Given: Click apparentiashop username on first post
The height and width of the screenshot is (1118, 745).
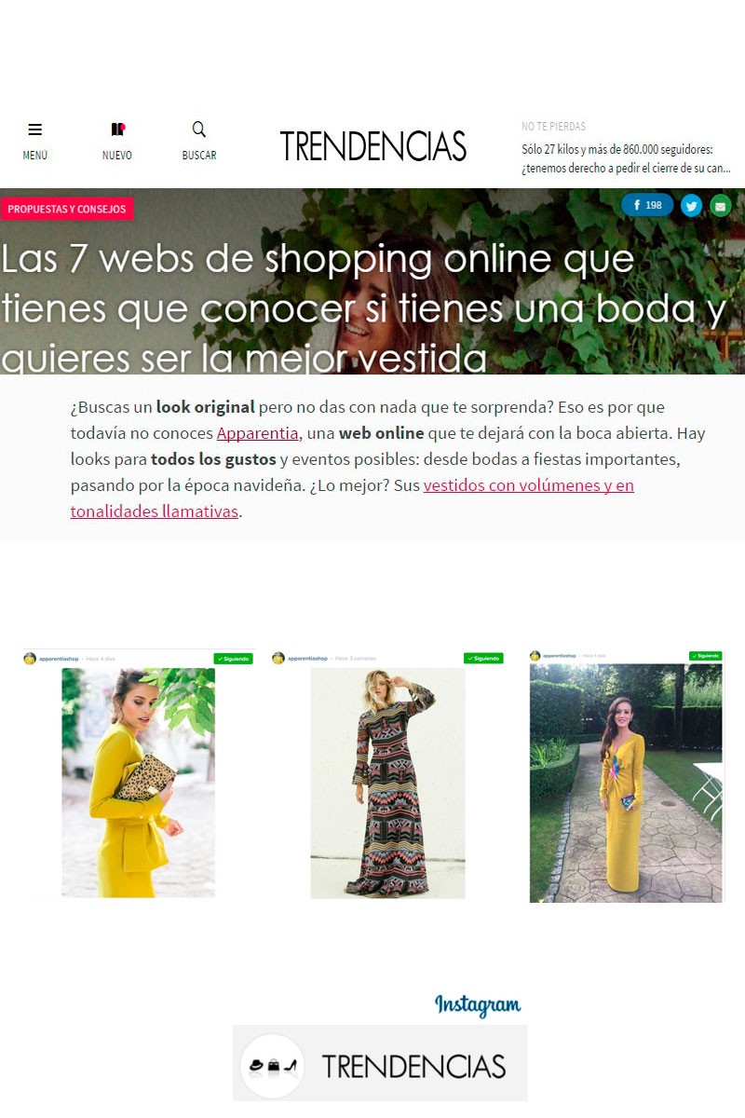Looking at the screenshot, I should click(58, 659).
